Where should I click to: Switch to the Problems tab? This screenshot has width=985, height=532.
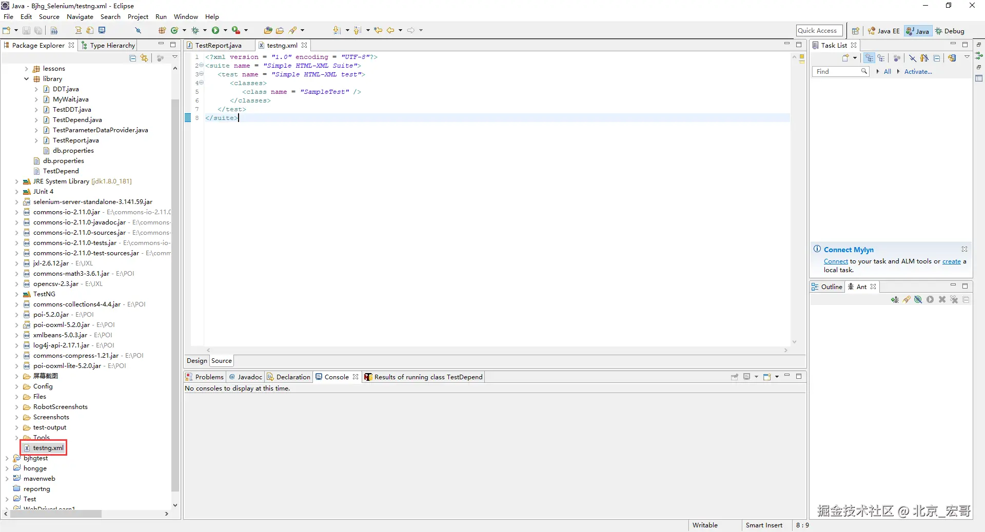pyautogui.click(x=205, y=377)
